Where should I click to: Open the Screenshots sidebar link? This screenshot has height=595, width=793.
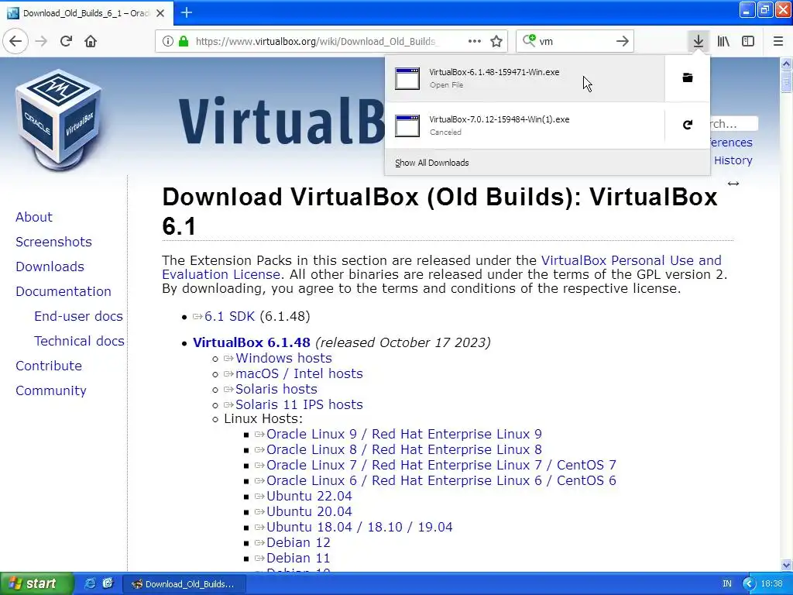(53, 242)
